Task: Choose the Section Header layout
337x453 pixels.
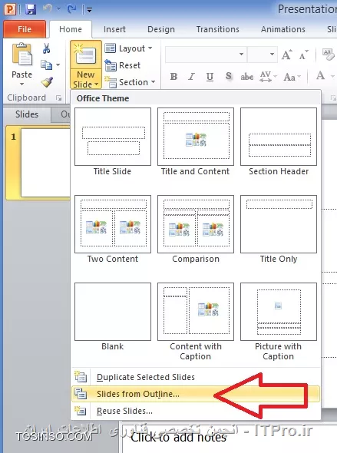Action: click(x=279, y=142)
